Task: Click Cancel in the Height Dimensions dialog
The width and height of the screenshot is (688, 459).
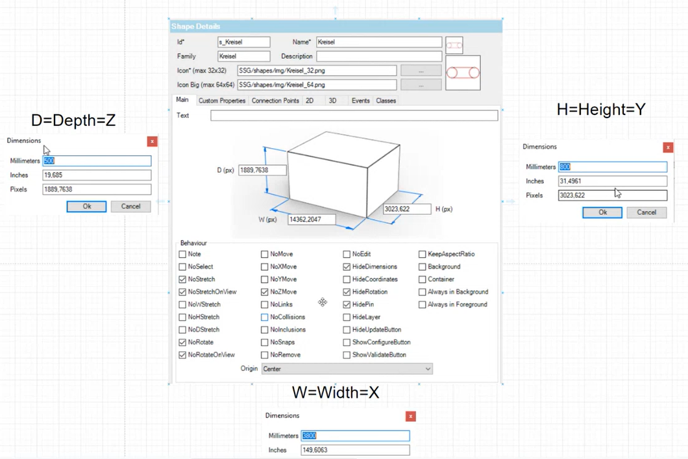Action: pos(646,212)
